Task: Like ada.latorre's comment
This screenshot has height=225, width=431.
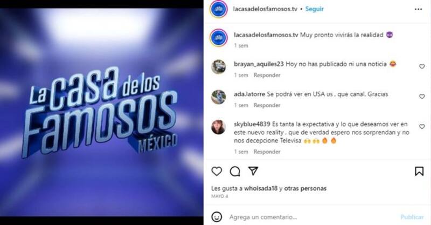Action: (x=422, y=97)
